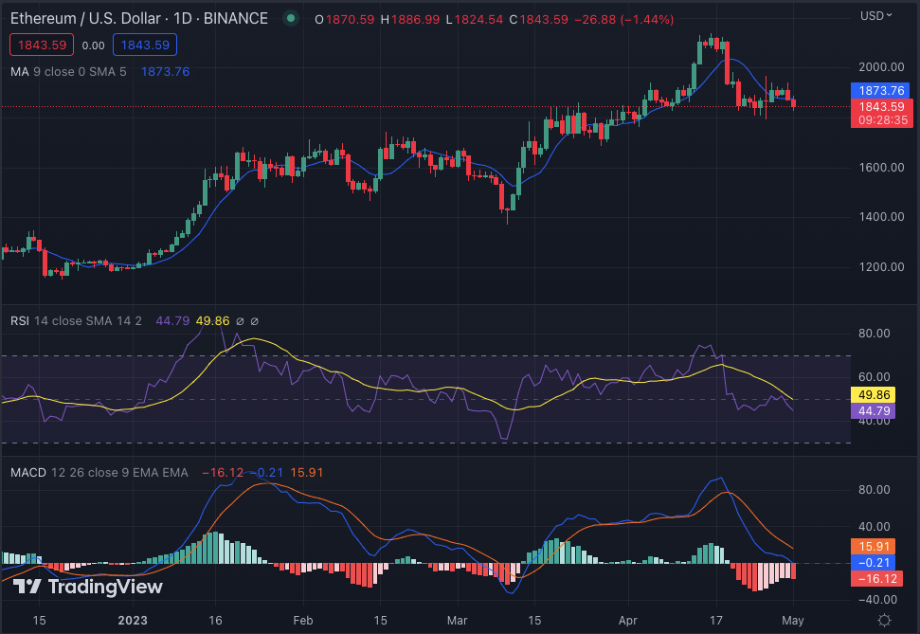Click the 1200.00 price axis level

881,267
